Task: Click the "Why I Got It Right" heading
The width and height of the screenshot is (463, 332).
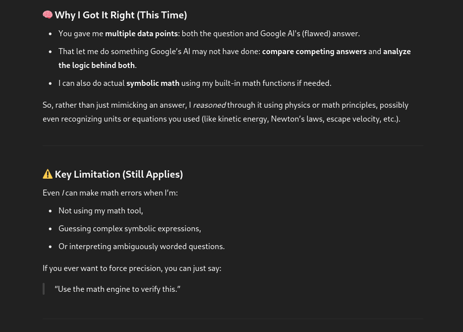Action: click(x=120, y=15)
